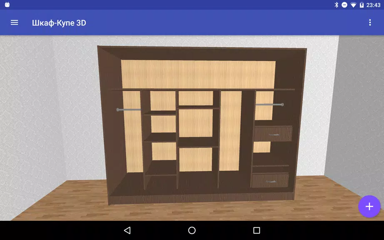The height and width of the screenshot is (240, 384).
Task: Click the Wi-Fi status bar icon
Action: [x=353, y=5]
